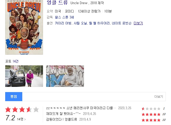The width and height of the screenshot is (171, 125).
Task: Open actor 네이트 로빈슨 page
Action: (x=122, y=23)
